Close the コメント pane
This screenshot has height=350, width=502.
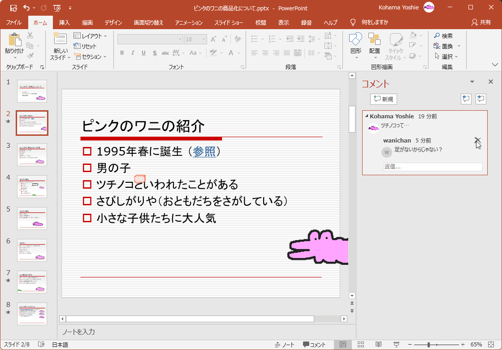490,82
